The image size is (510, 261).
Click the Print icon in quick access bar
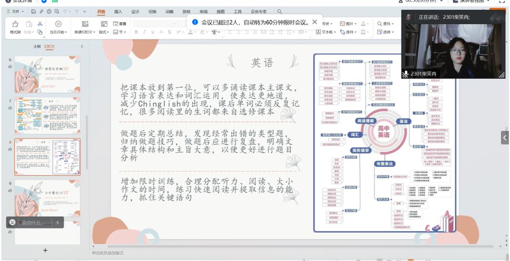coord(49,12)
